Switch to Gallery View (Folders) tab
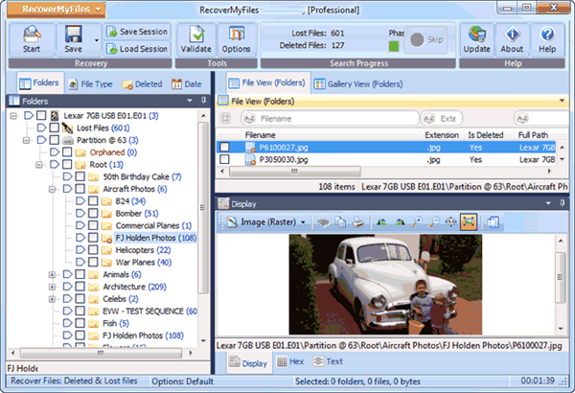This screenshot has height=393, width=575. pyautogui.click(x=357, y=83)
